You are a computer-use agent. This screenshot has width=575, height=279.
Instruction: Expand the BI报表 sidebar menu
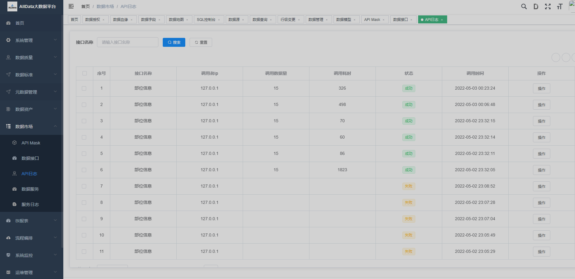click(x=31, y=221)
